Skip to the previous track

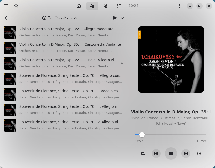pos(156,154)
